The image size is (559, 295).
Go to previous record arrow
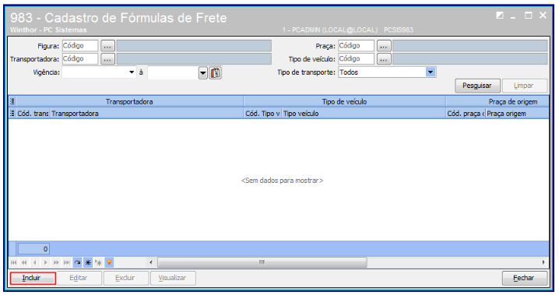34,262
